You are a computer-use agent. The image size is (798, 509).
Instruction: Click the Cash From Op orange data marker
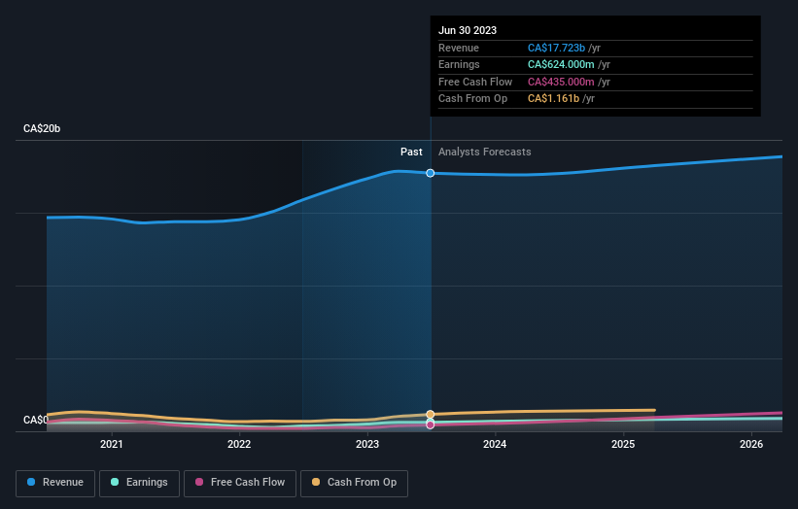coord(431,415)
